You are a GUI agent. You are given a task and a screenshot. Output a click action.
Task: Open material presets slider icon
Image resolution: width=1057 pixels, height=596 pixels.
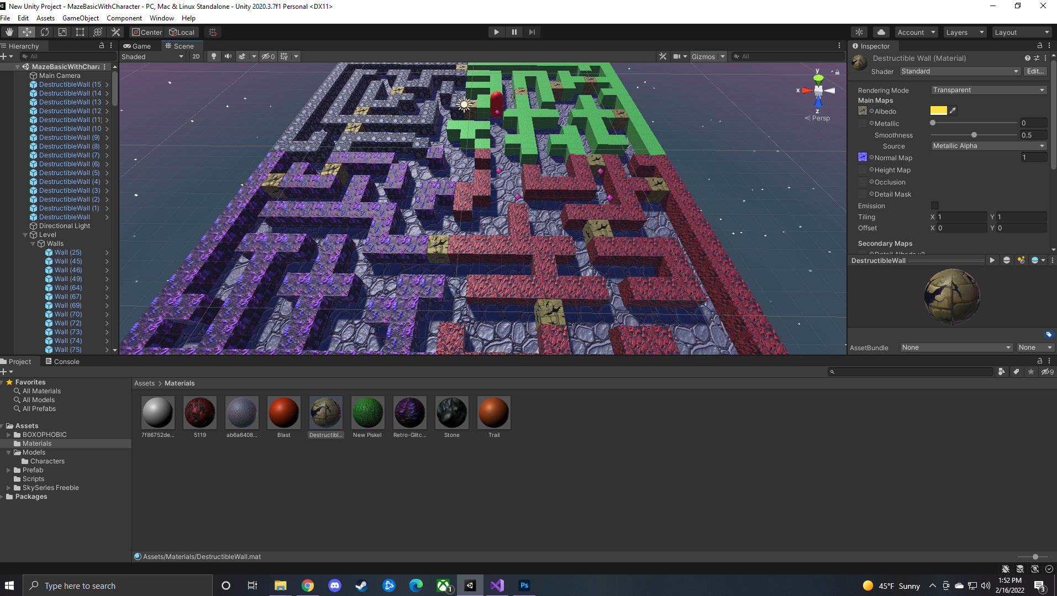click(1037, 58)
